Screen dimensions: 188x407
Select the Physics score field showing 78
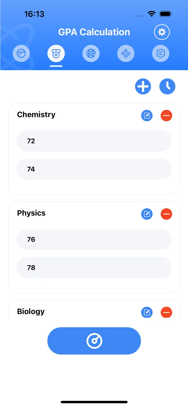94,268
